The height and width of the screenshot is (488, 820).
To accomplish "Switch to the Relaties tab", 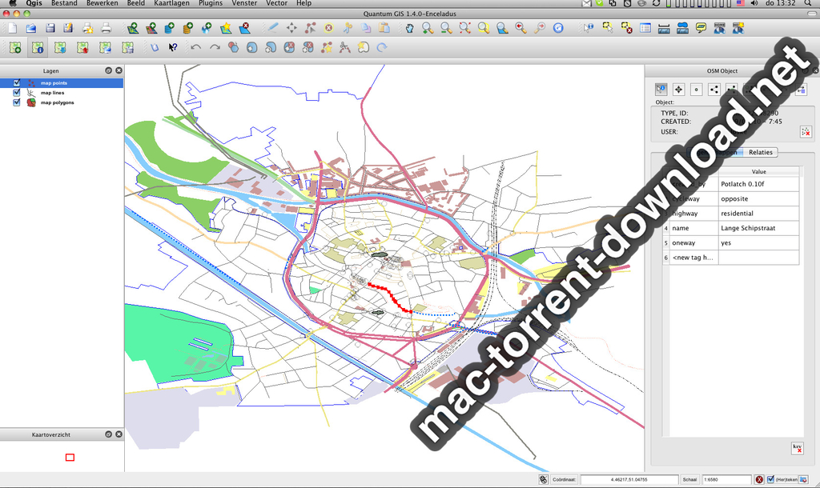I will point(760,152).
